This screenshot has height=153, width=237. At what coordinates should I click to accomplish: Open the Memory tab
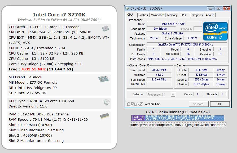(172, 15)
